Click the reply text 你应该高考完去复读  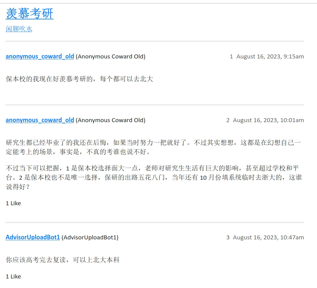[63, 260]
